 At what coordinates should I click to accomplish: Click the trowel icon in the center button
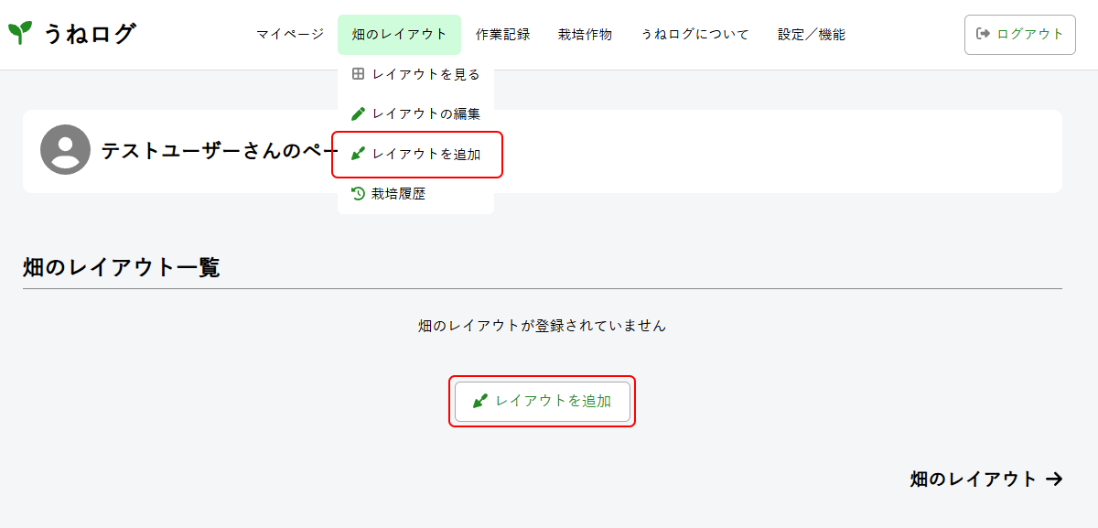[480, 401]
